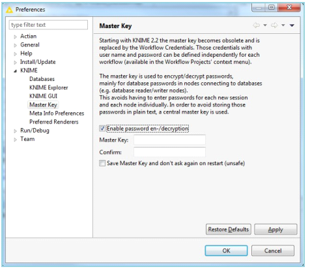Click the Master Key page heading
The width and height of the screenshot is (312, 269).
click(x=115, y=26)
